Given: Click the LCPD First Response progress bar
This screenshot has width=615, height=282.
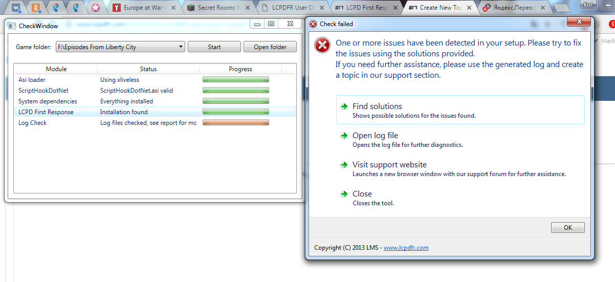Looking at the screenshot, I should [x=236, y=112].
